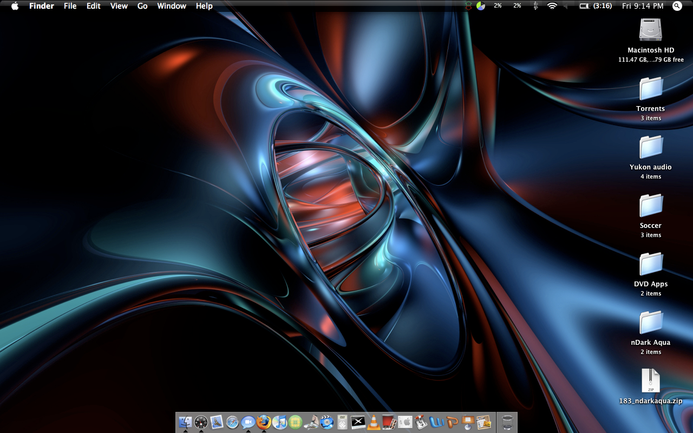Open the Apple menu
The image size is (693, 433).
pyautogui.click(x=15, y=6)
